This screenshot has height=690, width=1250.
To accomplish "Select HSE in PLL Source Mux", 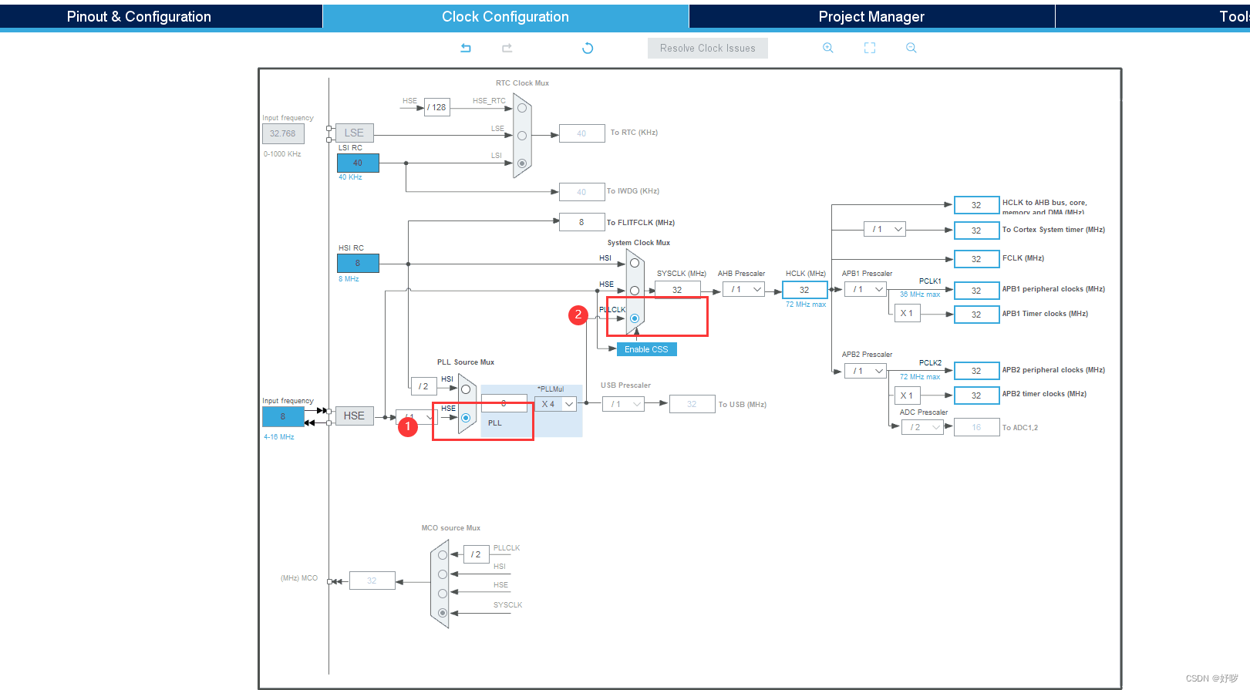I will (x=466, y=418).
